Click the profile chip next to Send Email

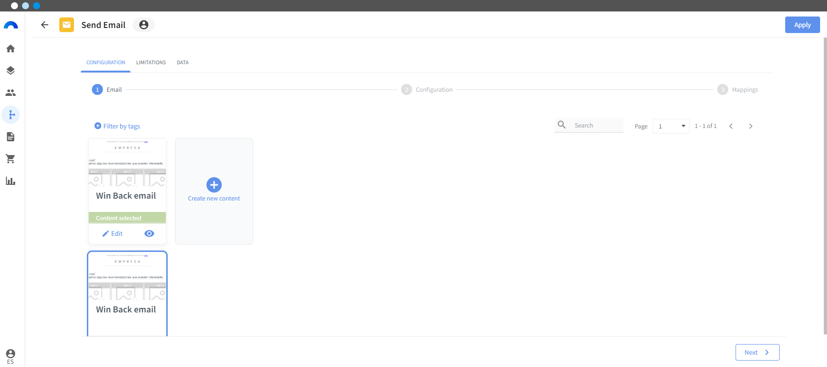[144, 25]
